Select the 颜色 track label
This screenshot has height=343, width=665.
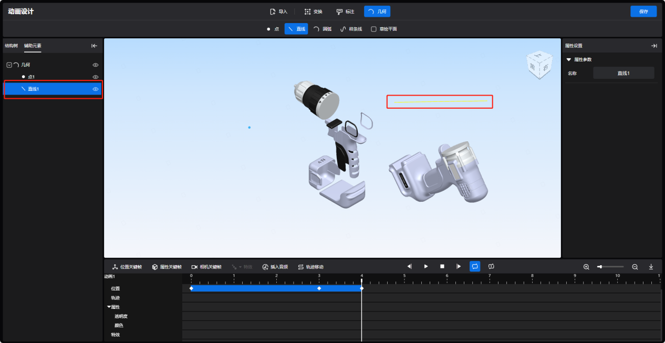[x=119, y=325]
